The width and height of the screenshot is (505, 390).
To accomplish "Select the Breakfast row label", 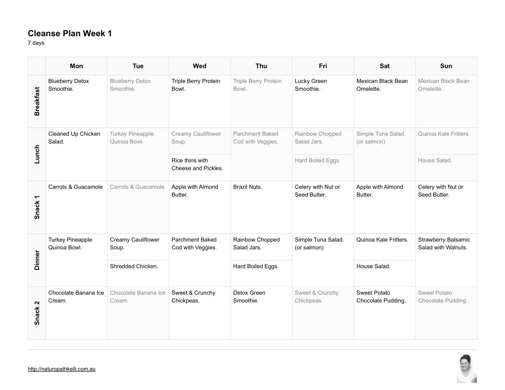I will click(37, 101).
